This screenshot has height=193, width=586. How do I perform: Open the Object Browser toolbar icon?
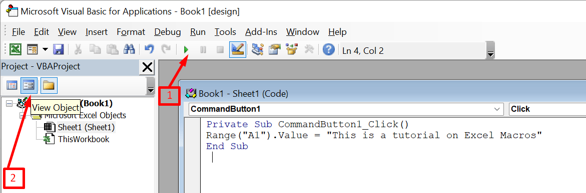pos(292,49)
